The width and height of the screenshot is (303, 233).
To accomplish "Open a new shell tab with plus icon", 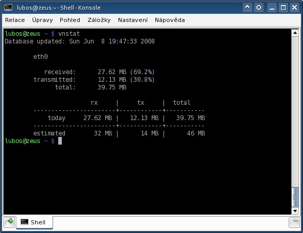I will pyautogui.click(x=9, y=223).
